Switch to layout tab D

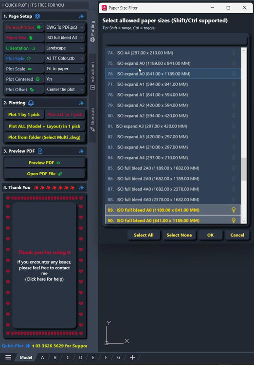coord(81,357)
